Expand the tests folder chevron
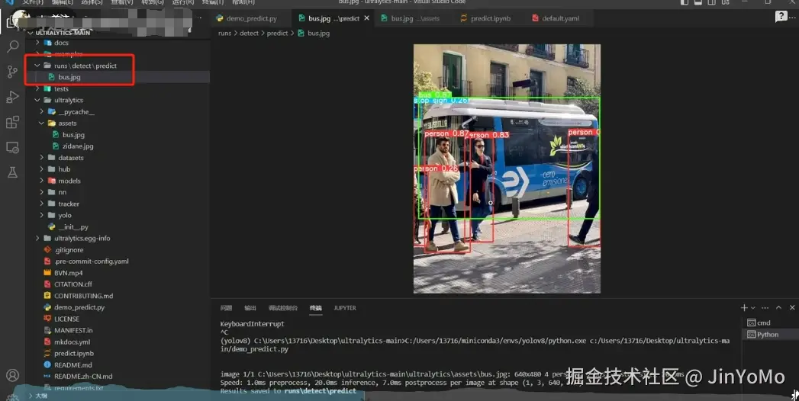Screen dimensions: 799x401 pyautogui.click(x=37, y=88)
